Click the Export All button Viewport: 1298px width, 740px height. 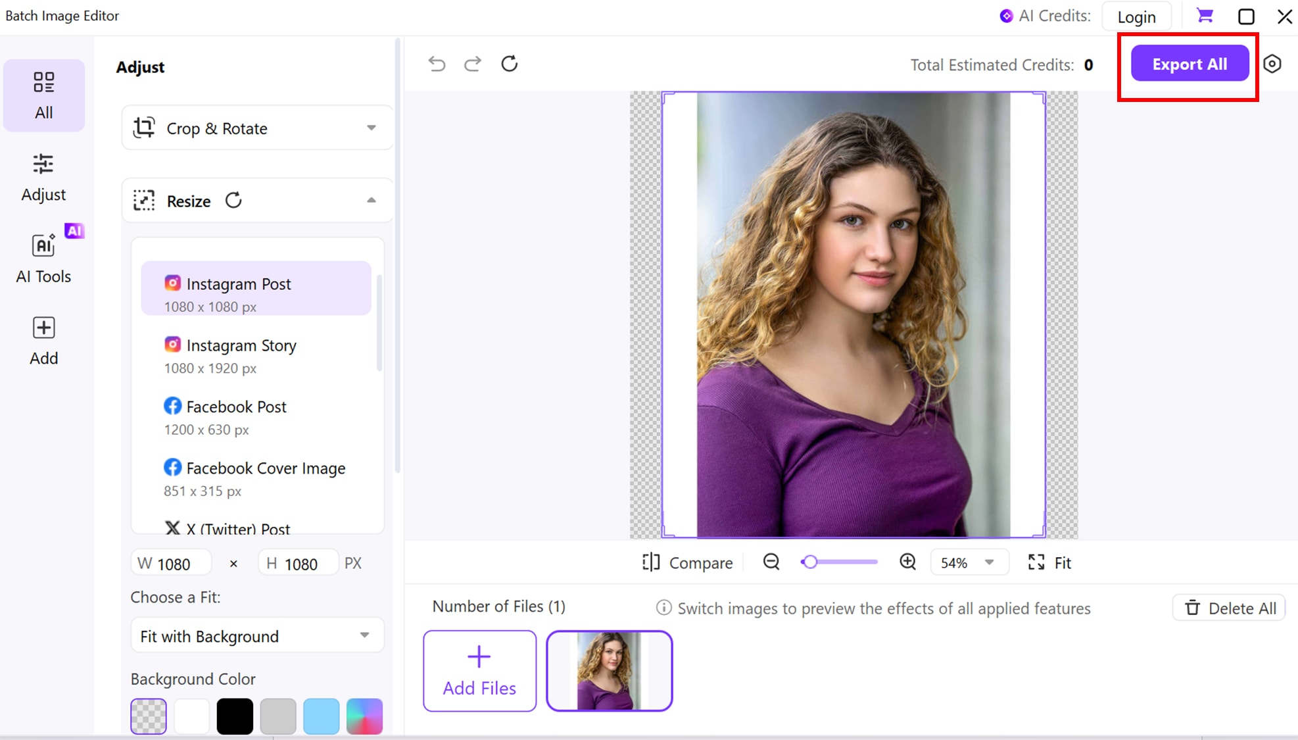coord(1189,64)
